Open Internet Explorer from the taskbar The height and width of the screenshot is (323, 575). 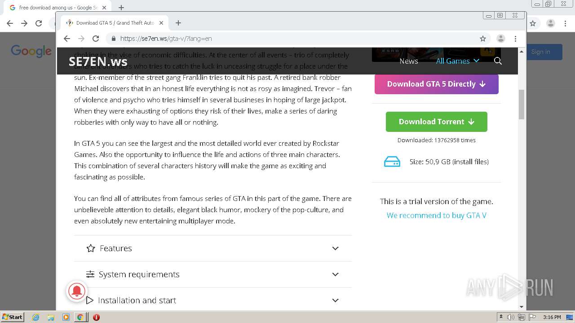point(35,317)
